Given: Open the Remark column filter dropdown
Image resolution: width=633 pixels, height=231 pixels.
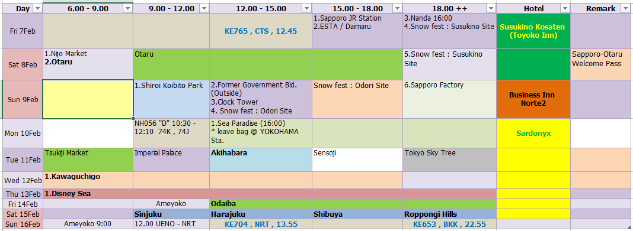Looking at the screenshot, I should [626, 8].
